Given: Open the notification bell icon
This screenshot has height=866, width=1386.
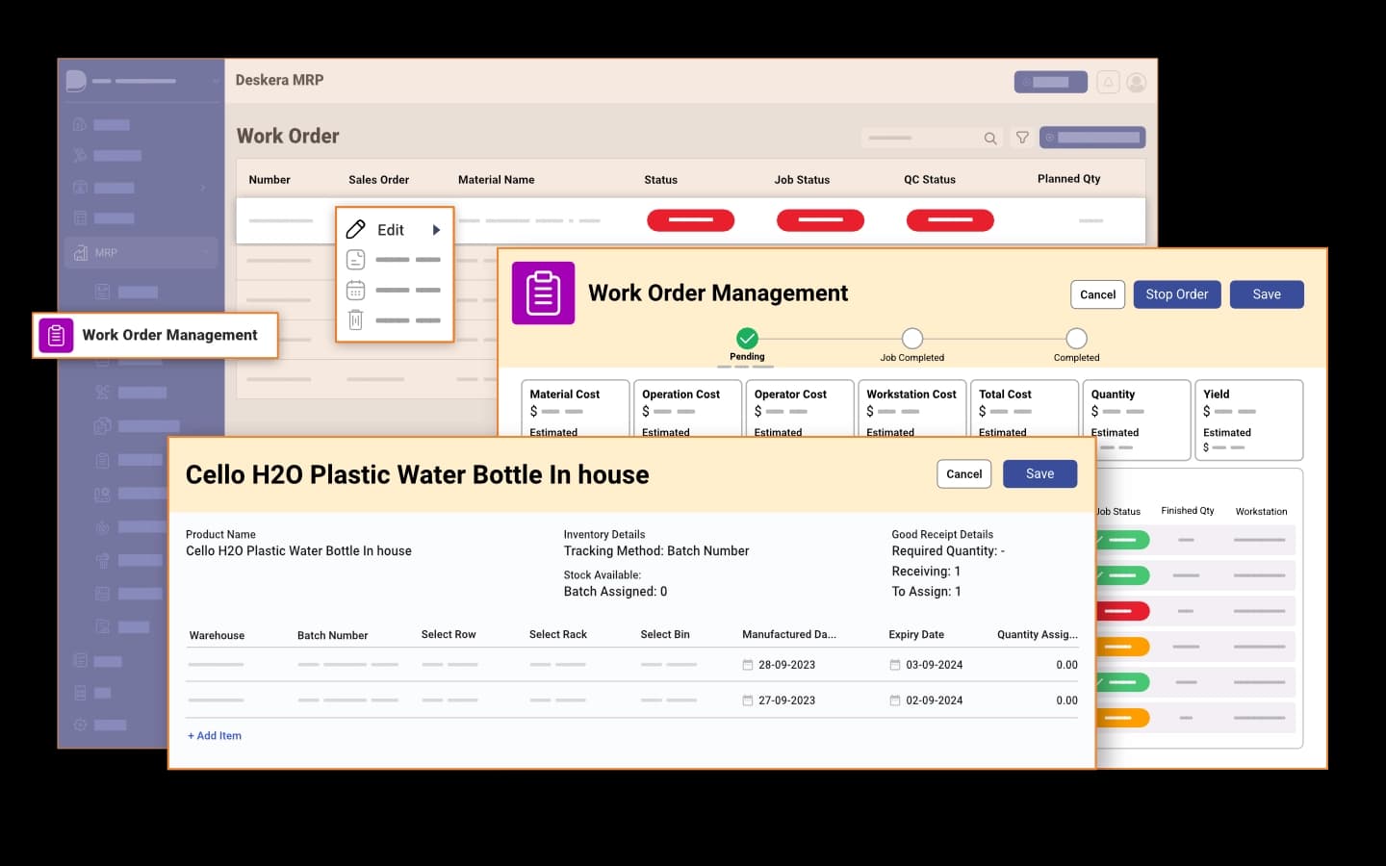Looking at the screenshot, I should coord(1108,83).
